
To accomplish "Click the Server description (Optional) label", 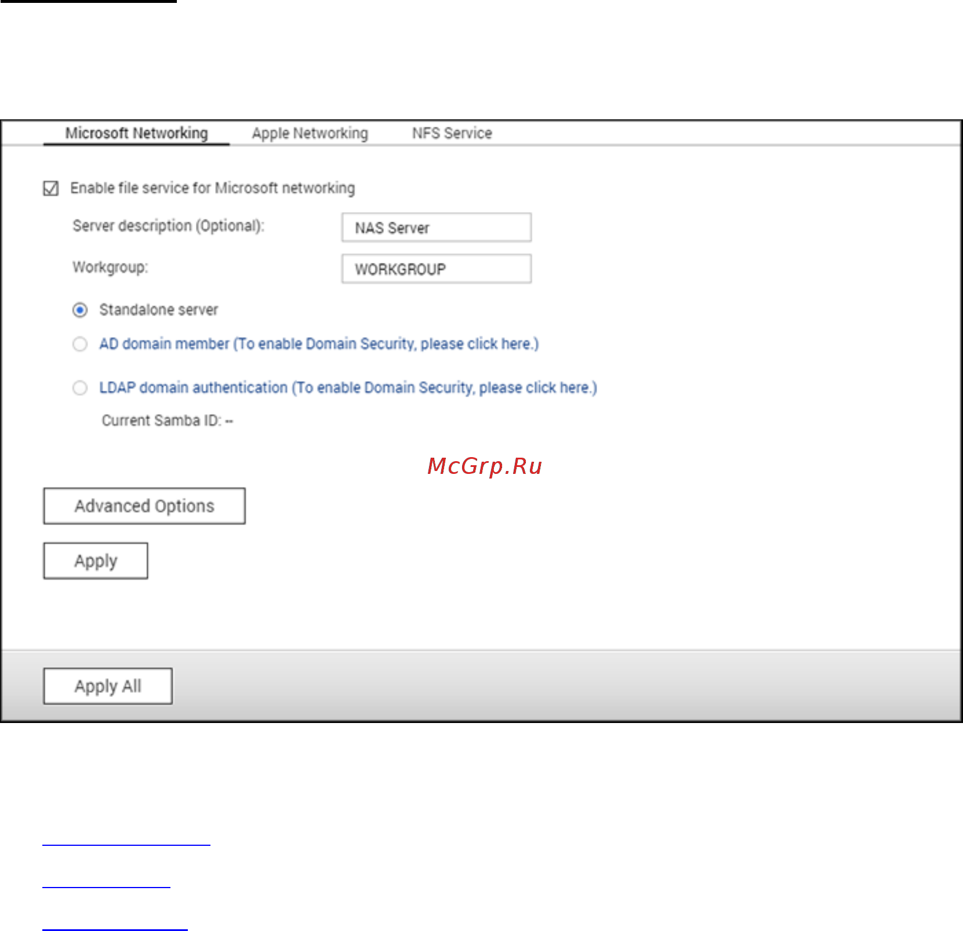I will click(x=168, y=226).
